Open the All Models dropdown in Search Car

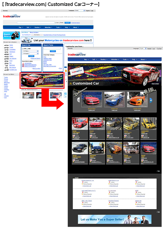(30, 54)
